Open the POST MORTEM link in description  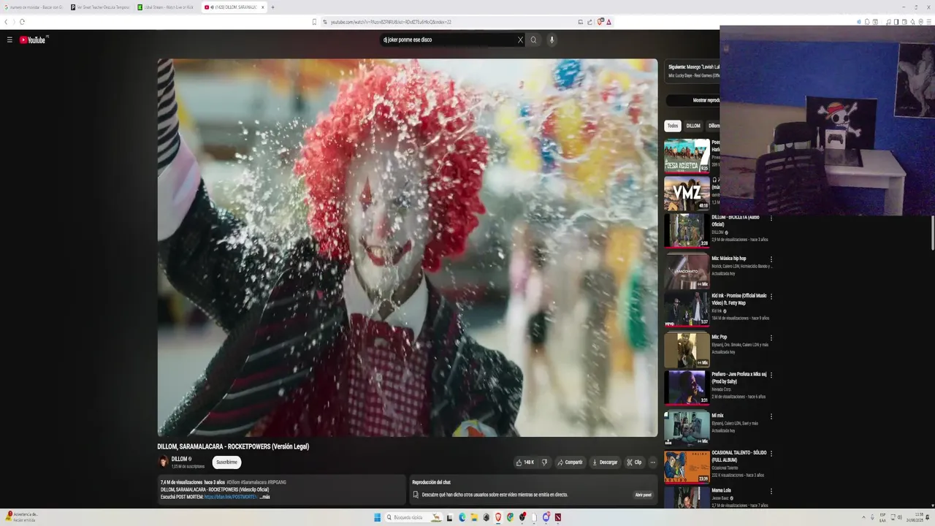pos(230,497)
